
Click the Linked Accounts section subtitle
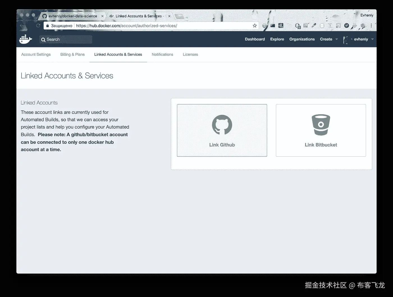pos(39,103)
